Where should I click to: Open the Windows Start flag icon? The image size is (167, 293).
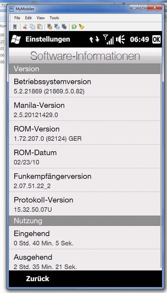(x=16, y=39)
